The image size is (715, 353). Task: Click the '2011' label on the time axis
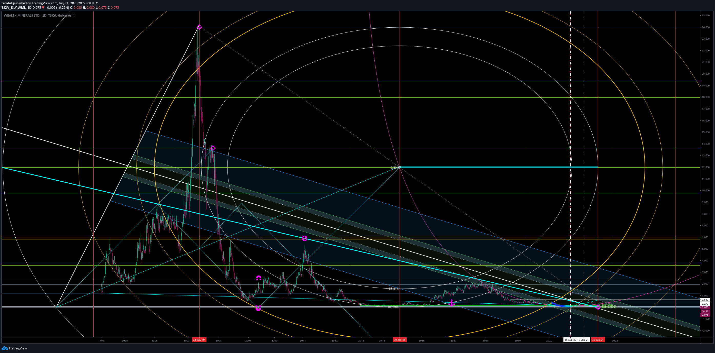[x=303, y=340]
